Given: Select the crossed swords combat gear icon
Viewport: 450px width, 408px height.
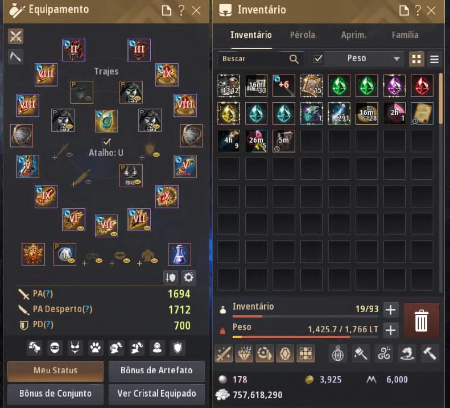Looking at the screenshot, I should click(x=15, y=36).
